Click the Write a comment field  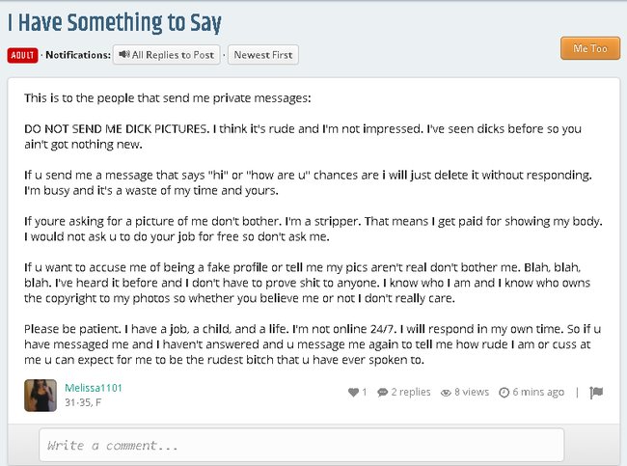coord(302,445)
